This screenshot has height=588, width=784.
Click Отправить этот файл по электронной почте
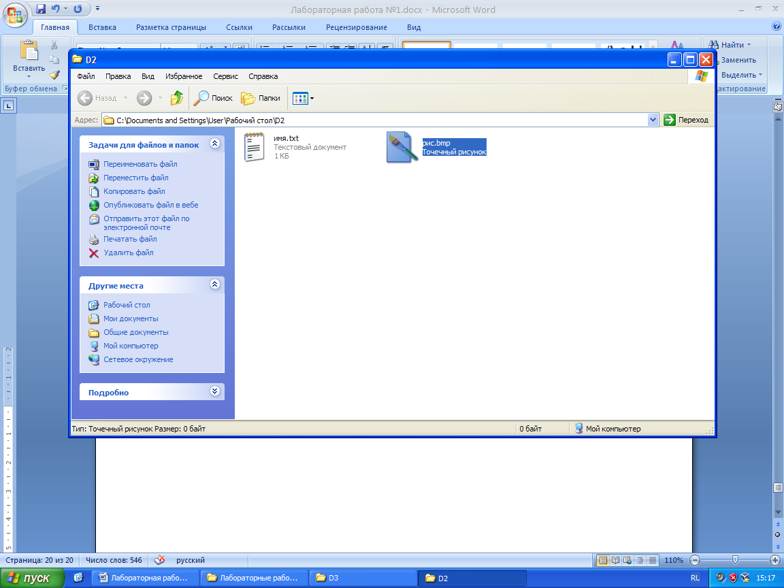coord(146,223)
